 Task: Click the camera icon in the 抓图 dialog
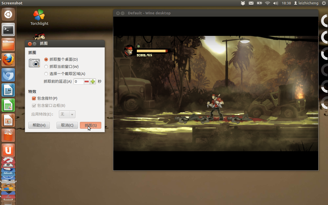coord(34,63)
